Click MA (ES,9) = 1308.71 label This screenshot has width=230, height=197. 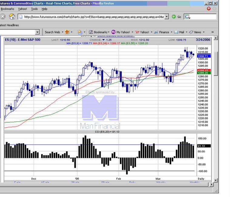(79, 43)
